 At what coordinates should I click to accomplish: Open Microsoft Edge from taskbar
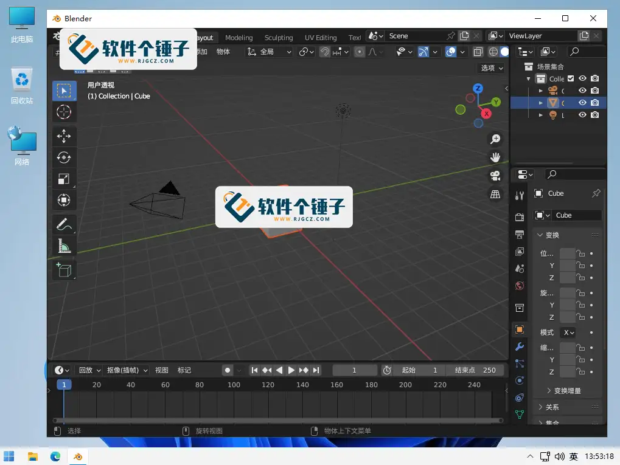tap(55, 456)
